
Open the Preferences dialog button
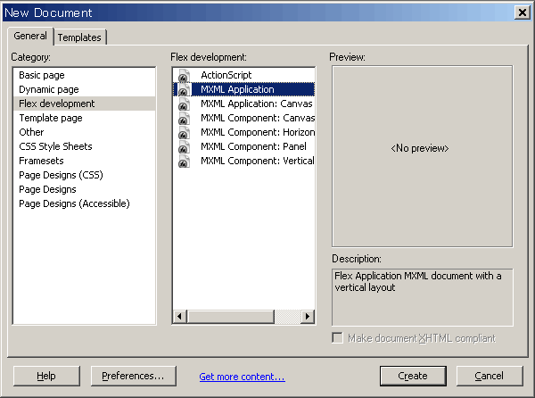(x=134, y=376)
